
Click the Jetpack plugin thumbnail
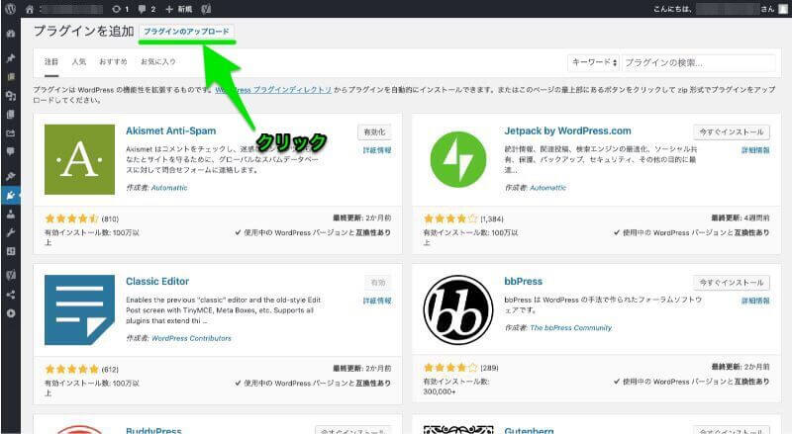coord(458,159)
